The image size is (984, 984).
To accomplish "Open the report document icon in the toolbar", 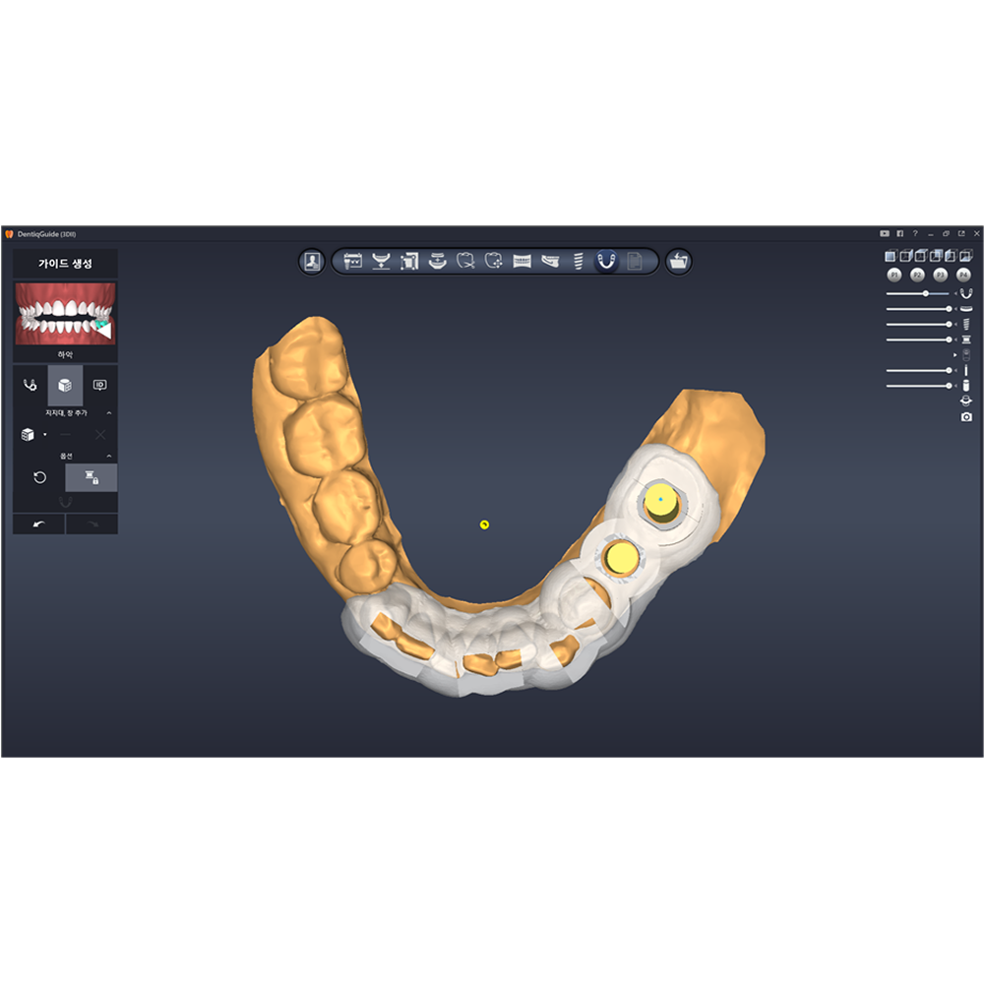I will coord(635,261).
